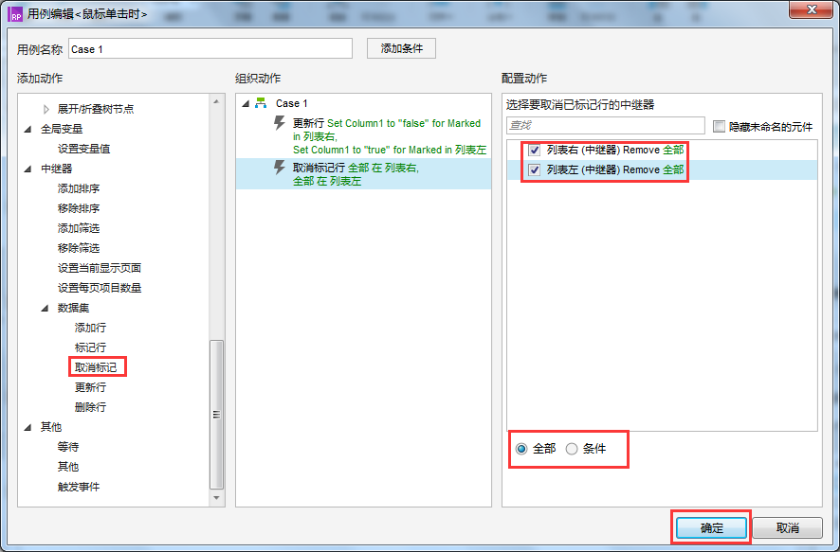840x552 pixels.
Task: Click the action list scrollbar thumb
Action: pos(216,415)
